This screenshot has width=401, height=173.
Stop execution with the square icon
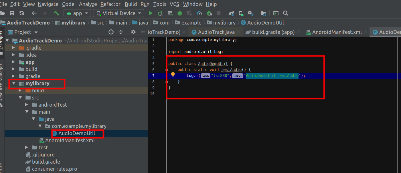click(x=219, y=13)
